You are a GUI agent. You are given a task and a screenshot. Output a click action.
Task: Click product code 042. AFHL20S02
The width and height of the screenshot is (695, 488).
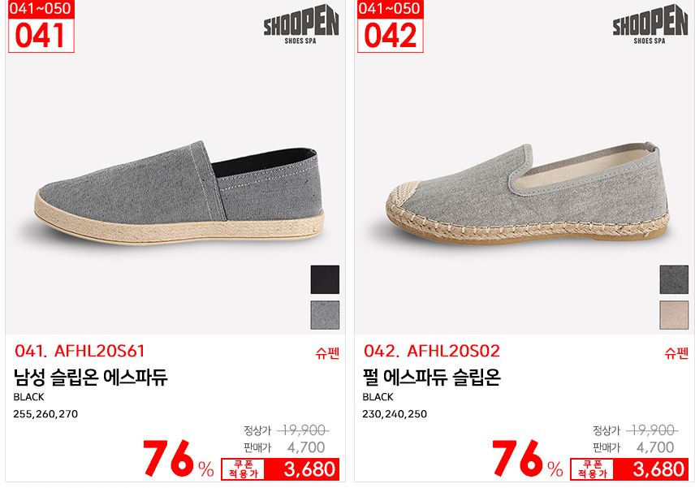click(x=432, y=351)
